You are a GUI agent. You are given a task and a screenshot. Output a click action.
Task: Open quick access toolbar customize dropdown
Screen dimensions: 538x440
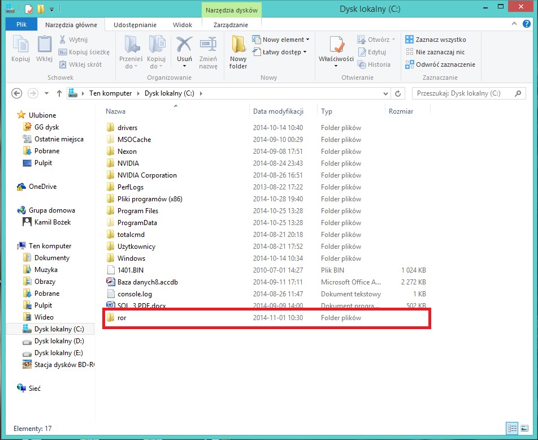[x=52, y=9]
